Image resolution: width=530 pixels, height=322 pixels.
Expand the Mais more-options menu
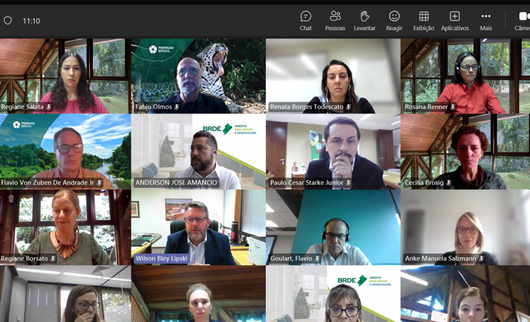[486, 21]
